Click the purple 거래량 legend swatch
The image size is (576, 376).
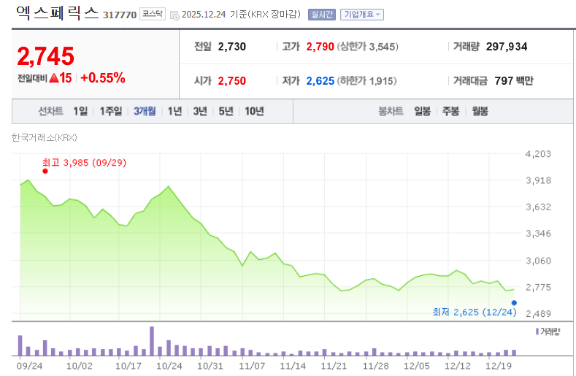pos(537,331)
